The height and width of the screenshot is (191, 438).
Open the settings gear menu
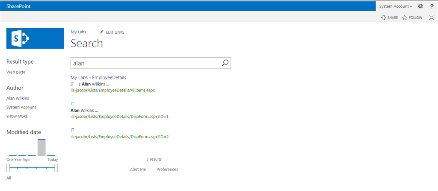(420, 6)
